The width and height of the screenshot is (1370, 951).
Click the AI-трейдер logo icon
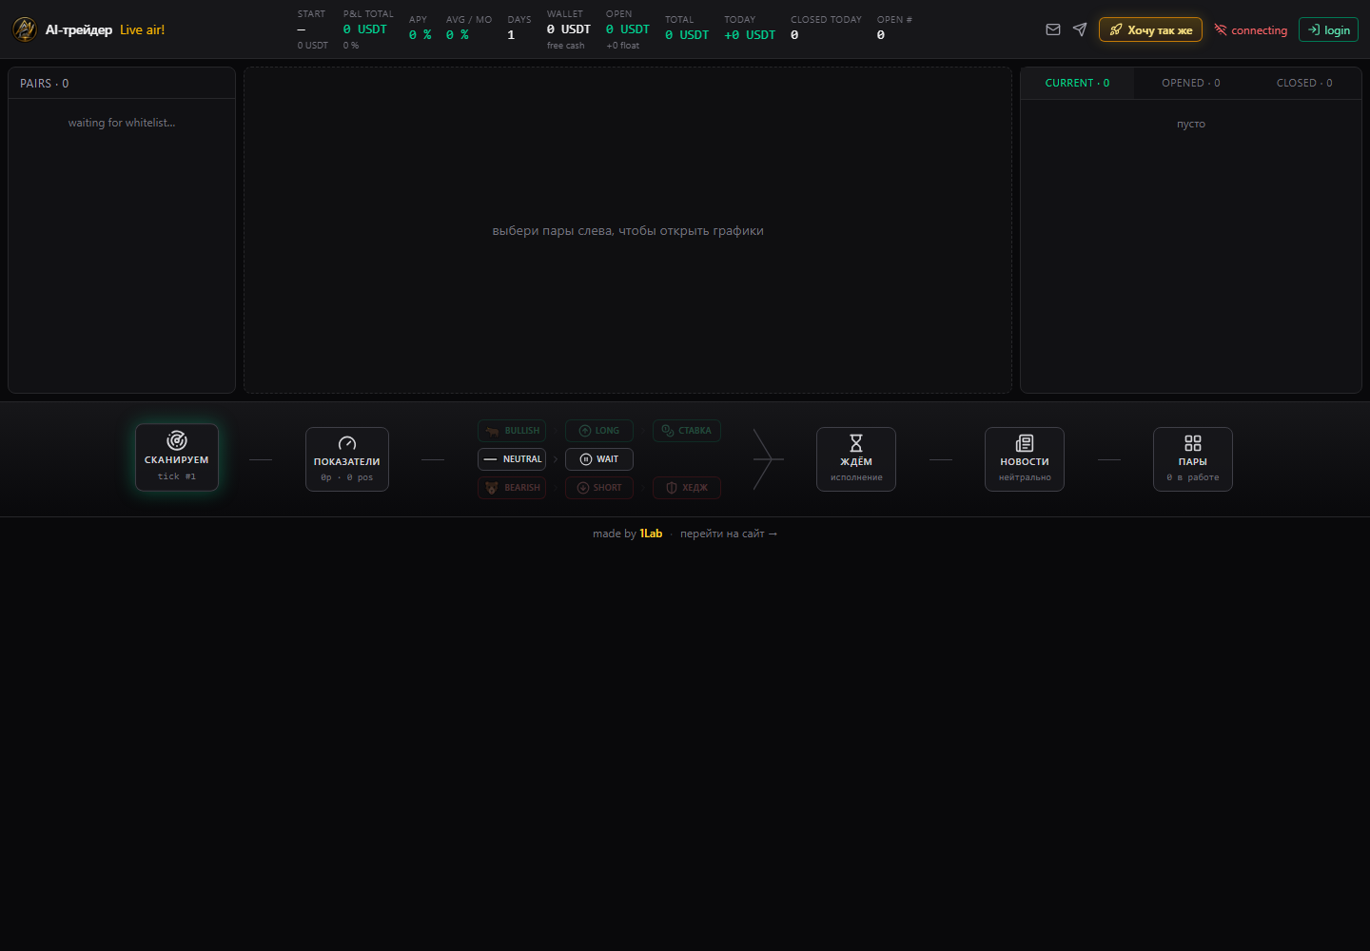(x=25, y=29)
